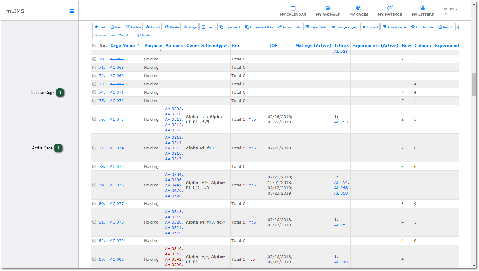The image size is (479, 271).
Task: Click the Update toolbar button
Action: point(133,27)
